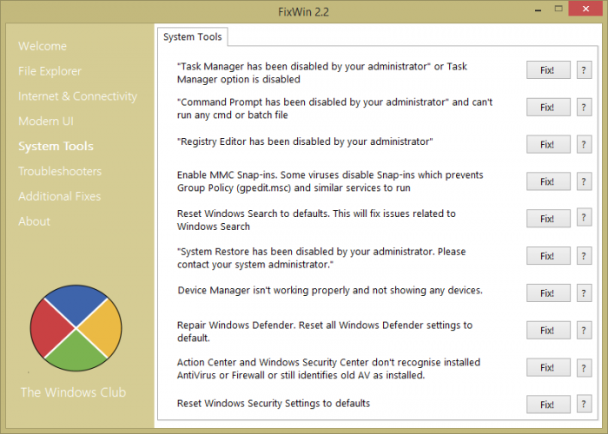Click the four-color Windows Club logo
The image size is (608, 434).
76,328
